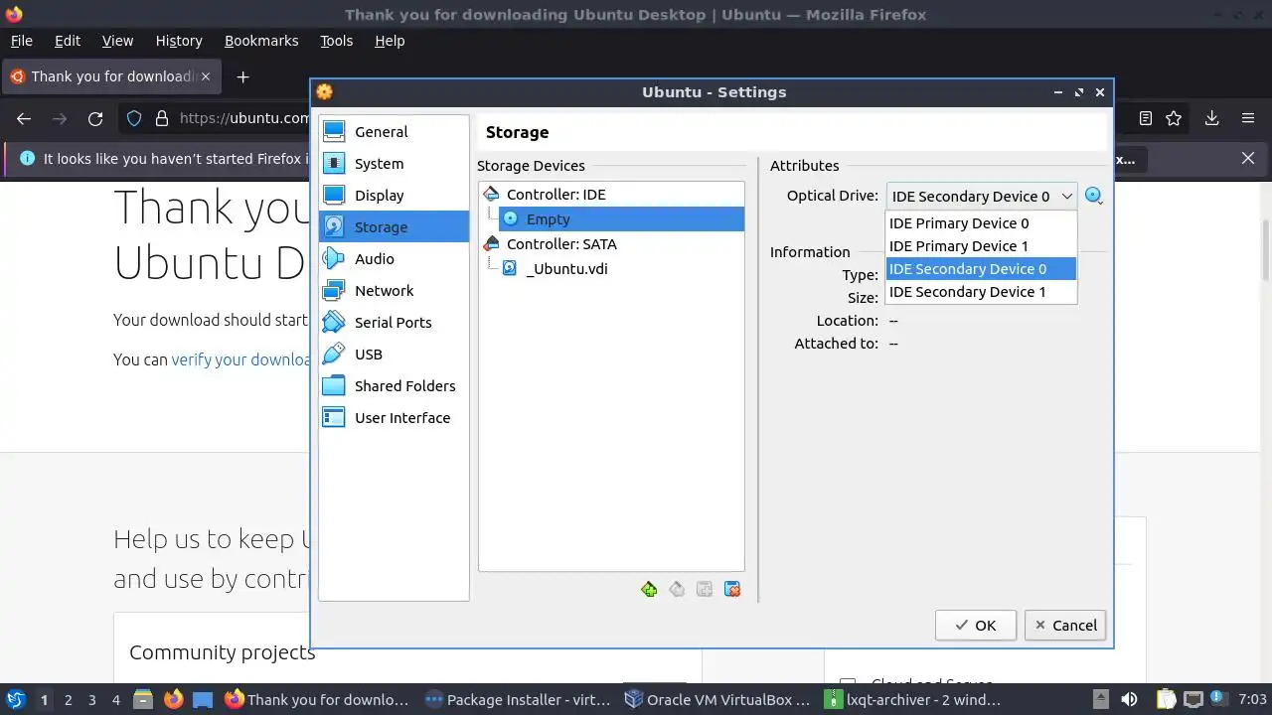Collapse the Optical Drive combo box
The width and height of the screenshot is (1272, 715).
981,197
